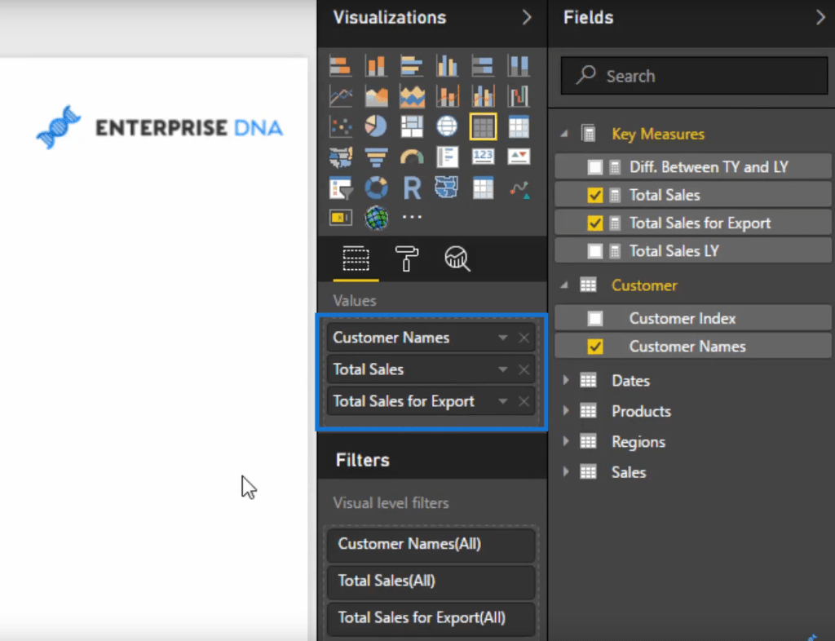This screenshot has height=641, width=835.
Task: Open the Total Sales value dropdown arrow
Action: tap(502, 369)
